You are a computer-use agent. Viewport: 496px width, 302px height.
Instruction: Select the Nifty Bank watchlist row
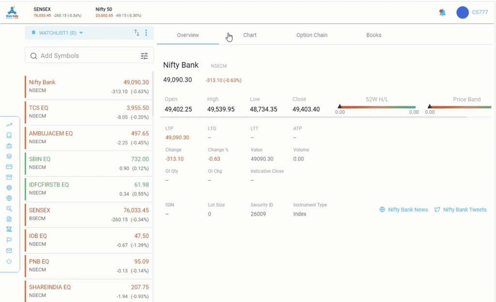pyautogui.click(x=89, y=87)
